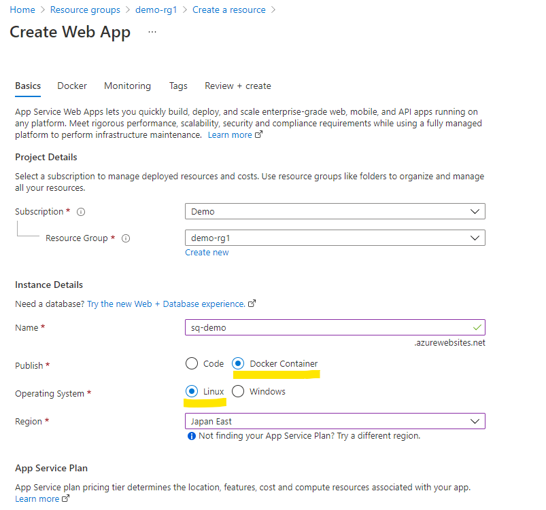The height and width of the screenshot is (510, 546).
Task: Select the Docker Container publish option
Action: click(x=239, y=363)
